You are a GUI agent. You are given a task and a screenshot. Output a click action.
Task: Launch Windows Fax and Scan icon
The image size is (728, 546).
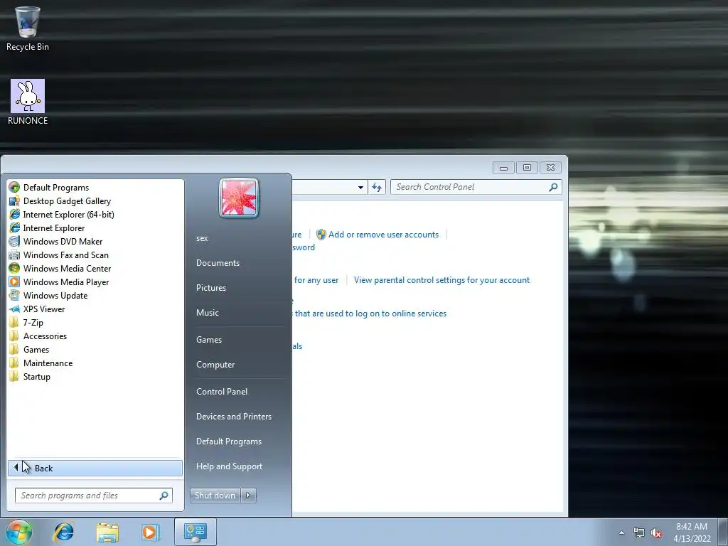pos(14,255)
